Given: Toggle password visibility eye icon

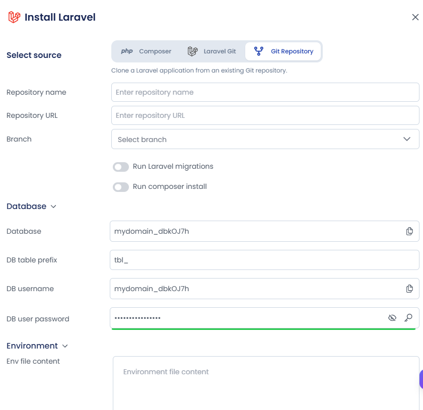Looking at the screenshot, I should point(392,318).
